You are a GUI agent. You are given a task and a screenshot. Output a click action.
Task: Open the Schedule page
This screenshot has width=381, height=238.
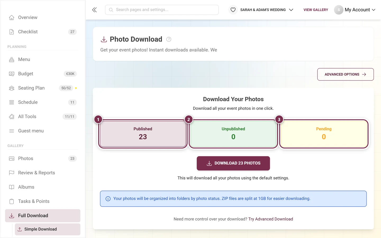(43, 102)
